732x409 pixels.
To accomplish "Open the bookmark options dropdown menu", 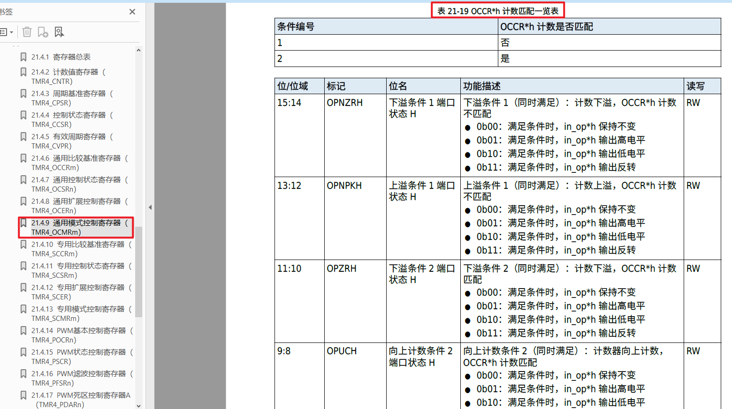I will tap(7, 32).
